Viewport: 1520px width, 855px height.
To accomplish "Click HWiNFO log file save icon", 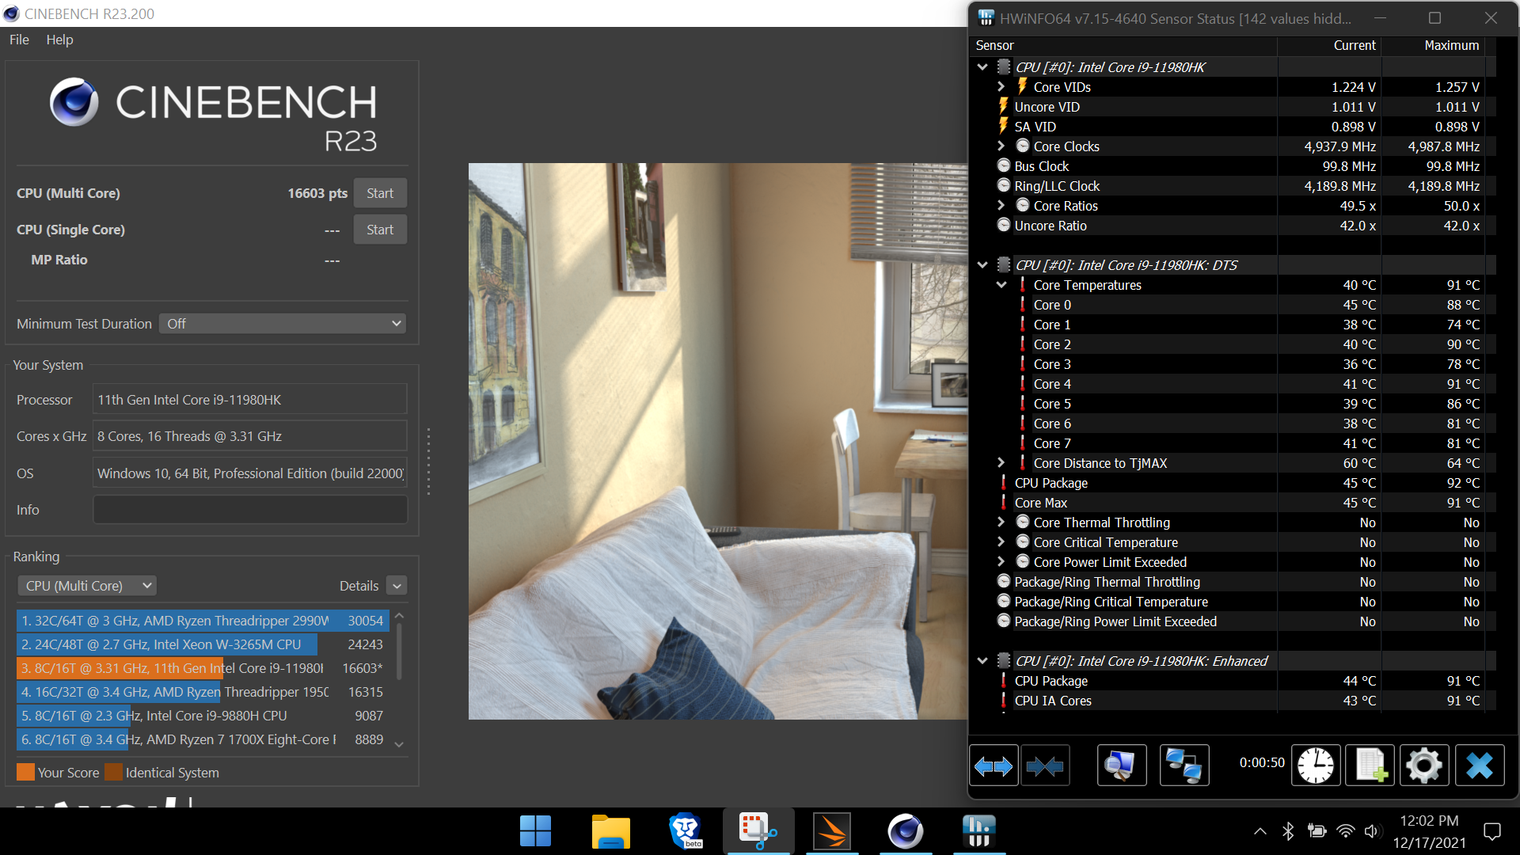I will tap(1370, 766).
